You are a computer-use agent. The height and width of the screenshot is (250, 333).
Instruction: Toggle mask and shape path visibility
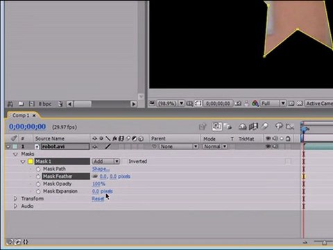point(198,103)
